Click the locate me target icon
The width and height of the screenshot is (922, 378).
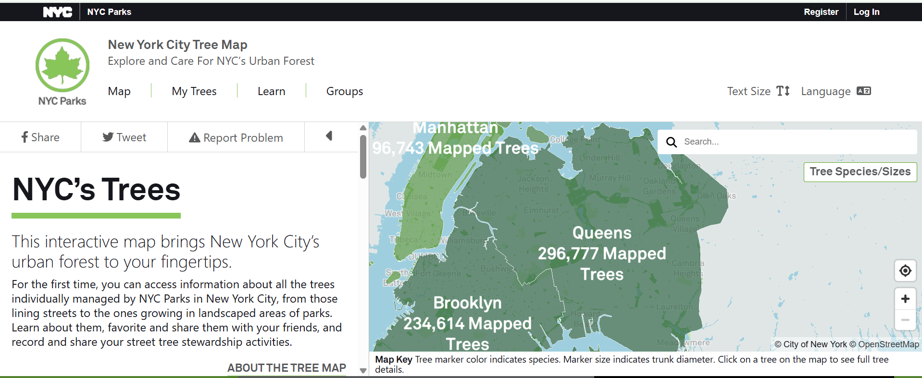(x=905, y=271)
